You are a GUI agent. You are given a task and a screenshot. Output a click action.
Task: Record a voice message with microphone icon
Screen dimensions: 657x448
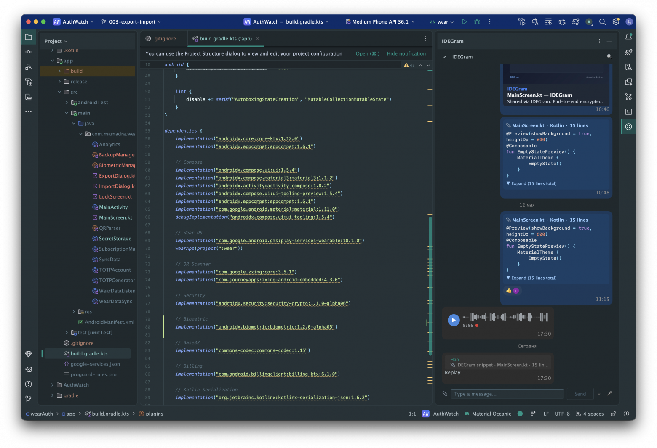609,394
